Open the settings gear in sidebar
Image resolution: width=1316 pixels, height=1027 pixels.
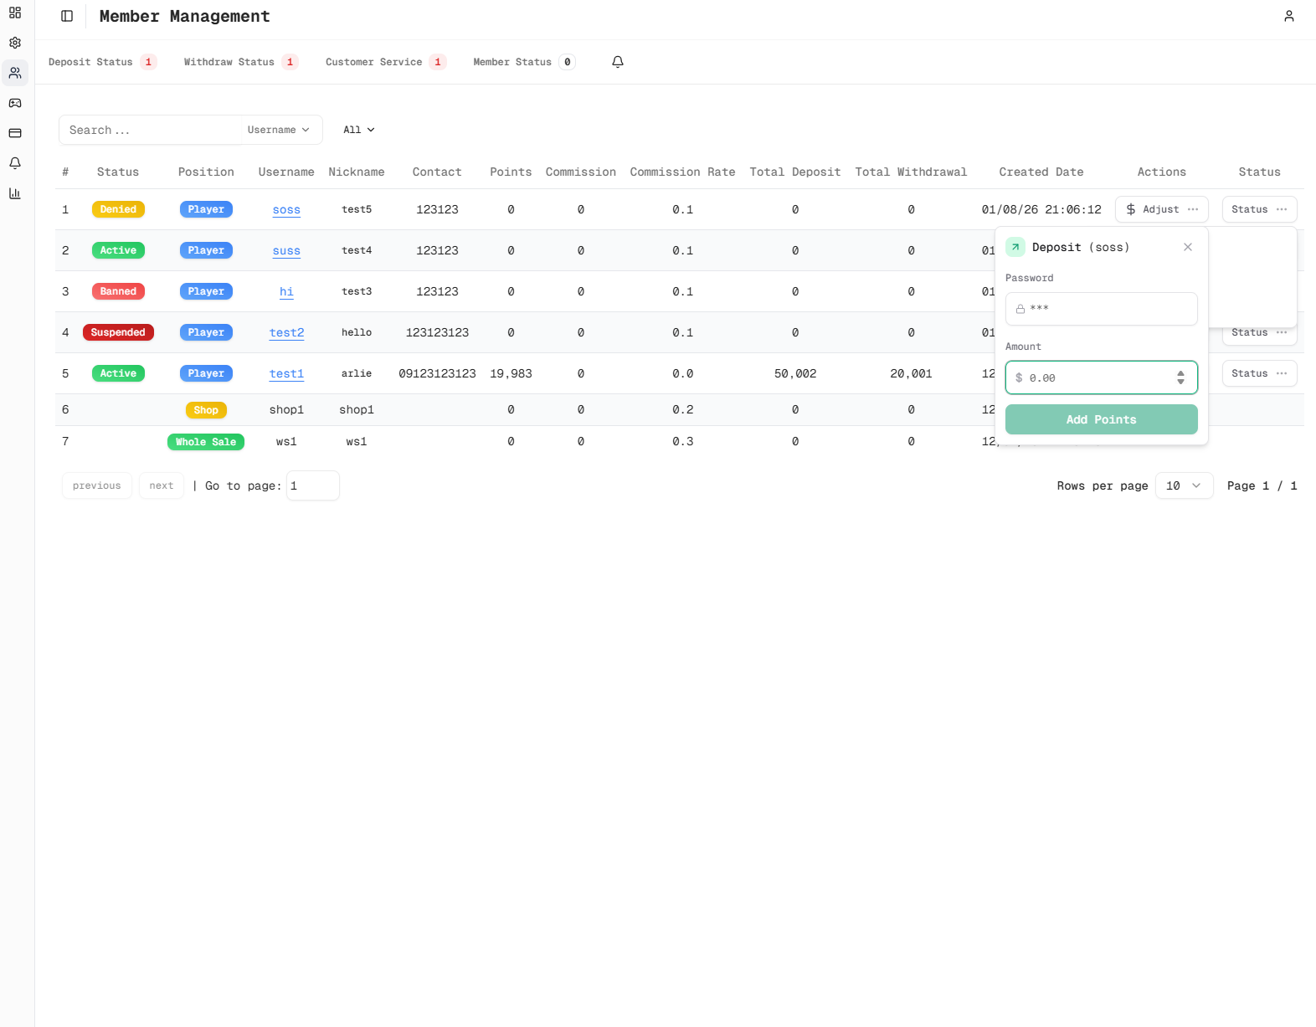click(x=15, y=43)
